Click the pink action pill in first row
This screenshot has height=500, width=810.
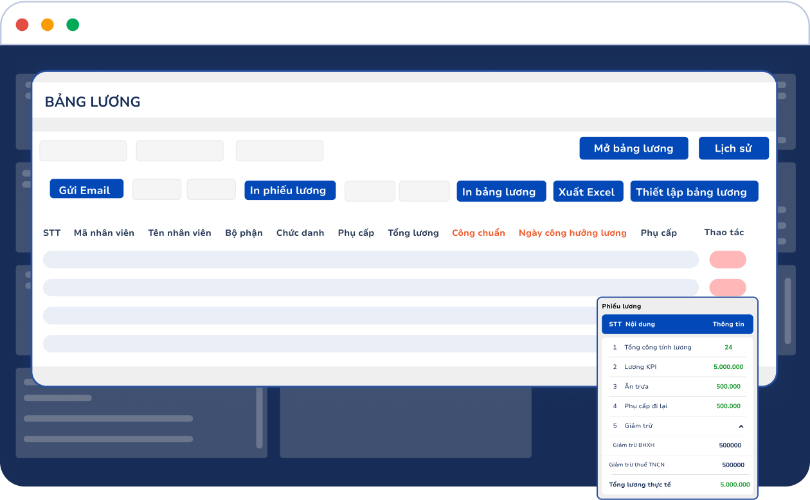click(727, 260)
